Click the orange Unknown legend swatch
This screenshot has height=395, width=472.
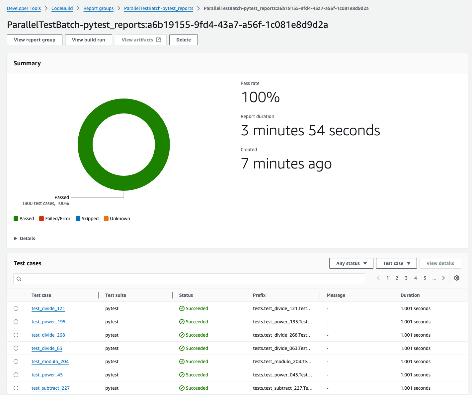(106, 219)
